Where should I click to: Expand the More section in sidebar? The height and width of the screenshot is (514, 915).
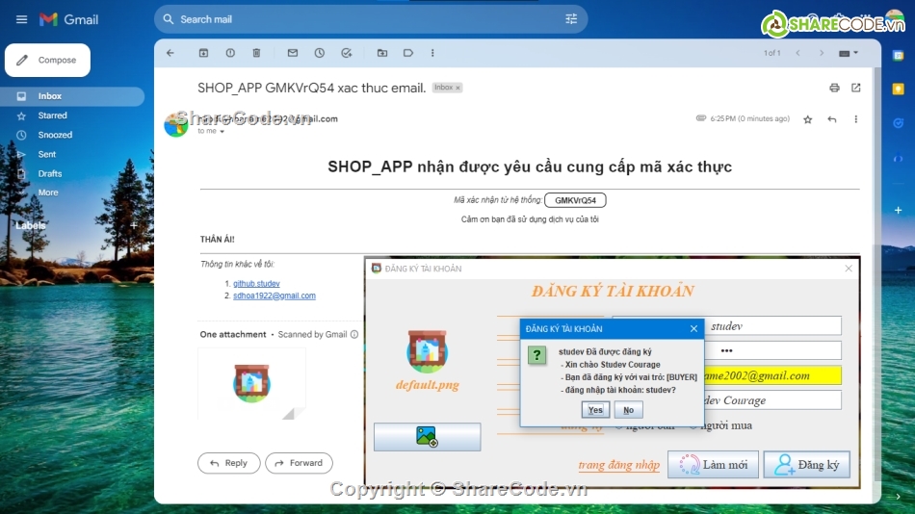(47, 193)
